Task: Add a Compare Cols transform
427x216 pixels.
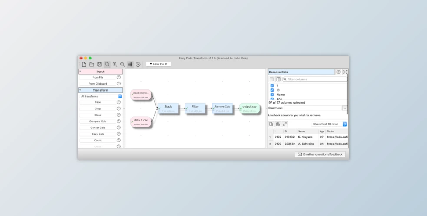Action: click(98, 121)
